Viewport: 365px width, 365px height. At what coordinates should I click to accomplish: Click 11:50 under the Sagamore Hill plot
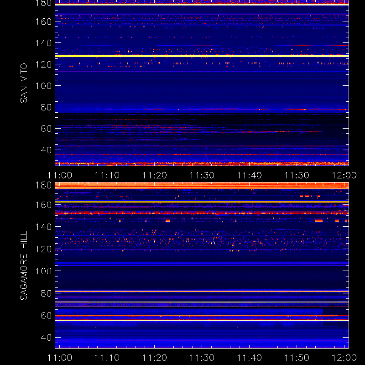point(297,358)
